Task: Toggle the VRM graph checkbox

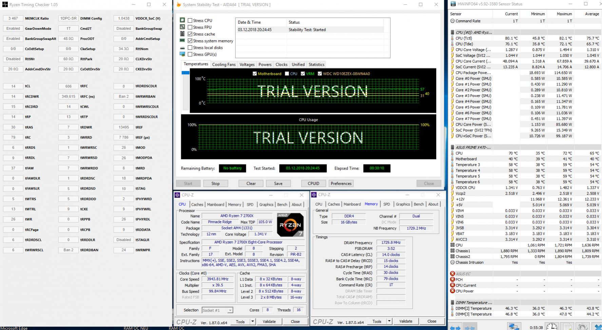Action: 303,73
